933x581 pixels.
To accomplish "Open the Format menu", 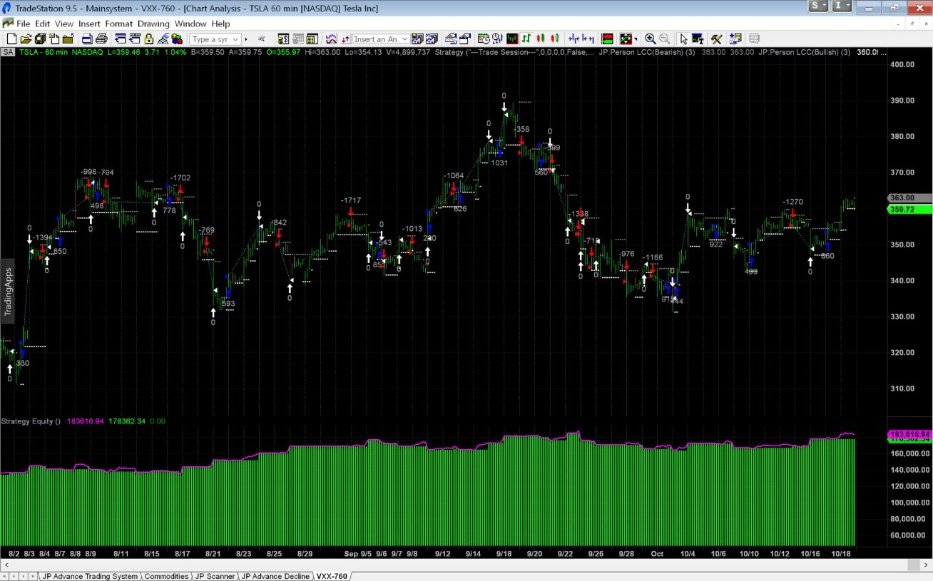I will coord(118,24).
